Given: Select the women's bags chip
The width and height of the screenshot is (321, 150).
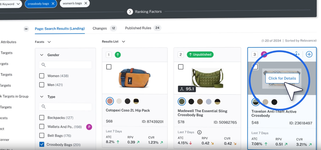Looking at the screenshot, I should (x=75, y=4).
